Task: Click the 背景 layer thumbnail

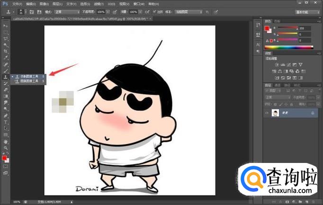Action: click(x=275, y=113)
